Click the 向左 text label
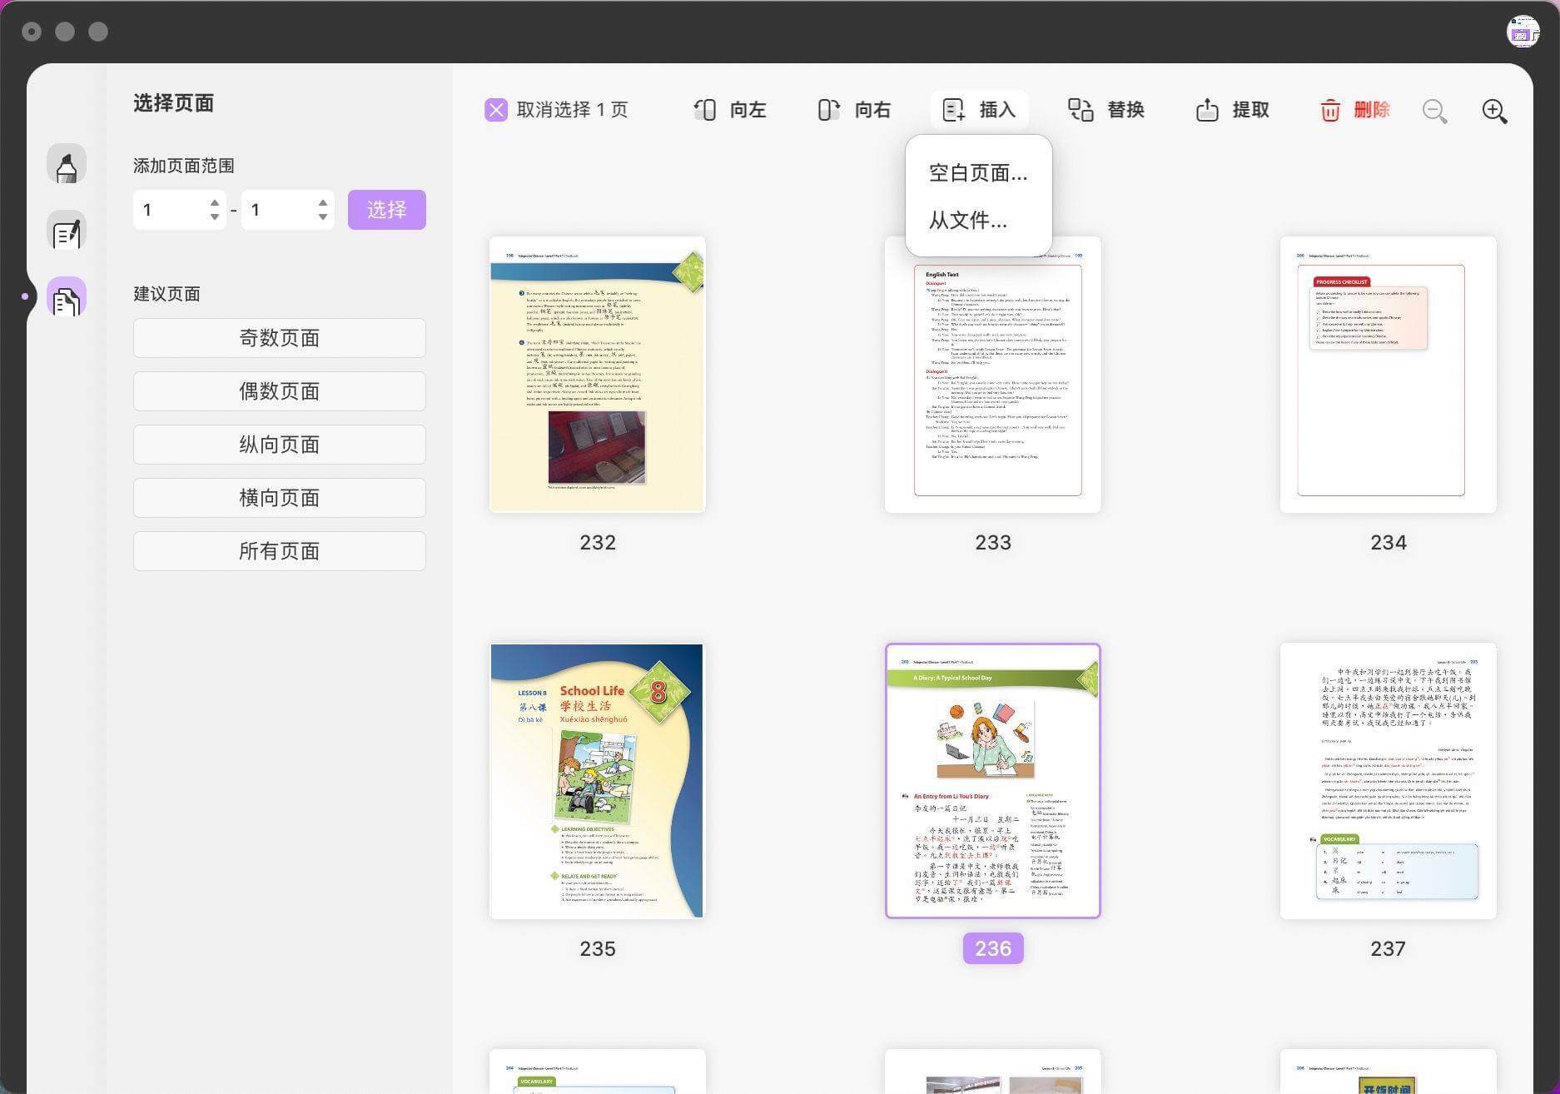 (748, 110)
